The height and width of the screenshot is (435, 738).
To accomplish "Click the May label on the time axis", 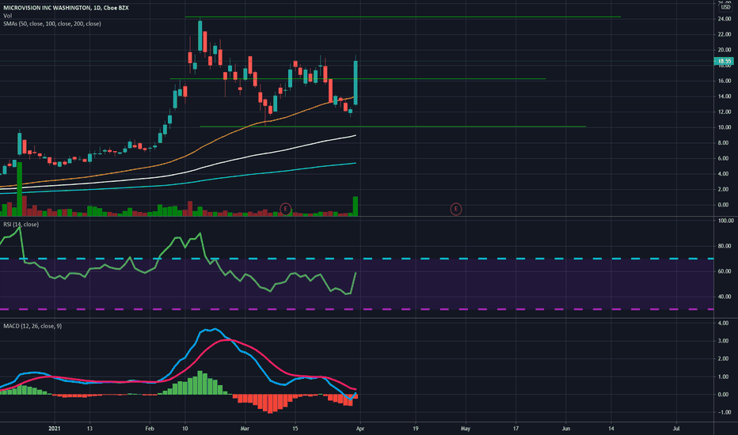I will pos(466,429).
